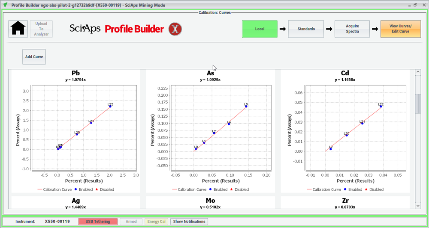
Task: Click the vertical scrollbar thumb
Action: pos(418,104)
